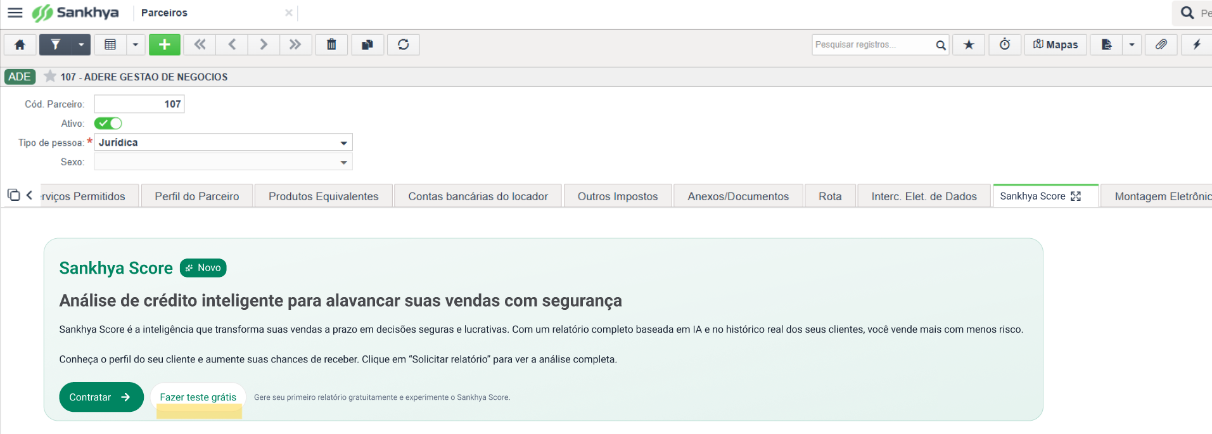The height and width of the screenshot is (434, 1212).
Task: Click the export document icon
Action: coord(1107,44)
